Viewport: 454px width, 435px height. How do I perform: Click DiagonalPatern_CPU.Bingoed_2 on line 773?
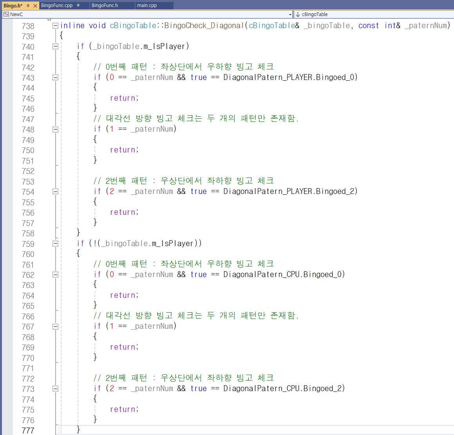click(x=282, y=389)
